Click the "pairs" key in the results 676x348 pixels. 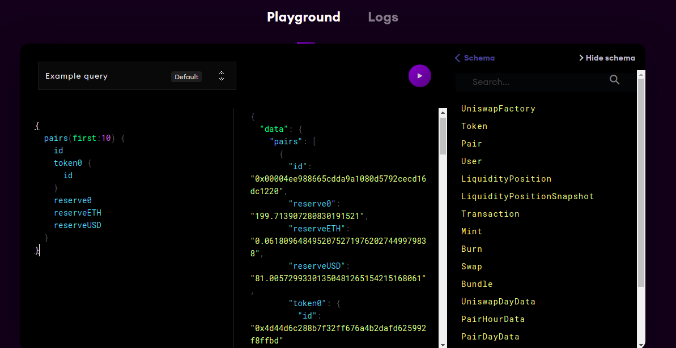coord(286,141)
